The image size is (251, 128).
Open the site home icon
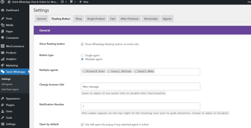point(9,2)
